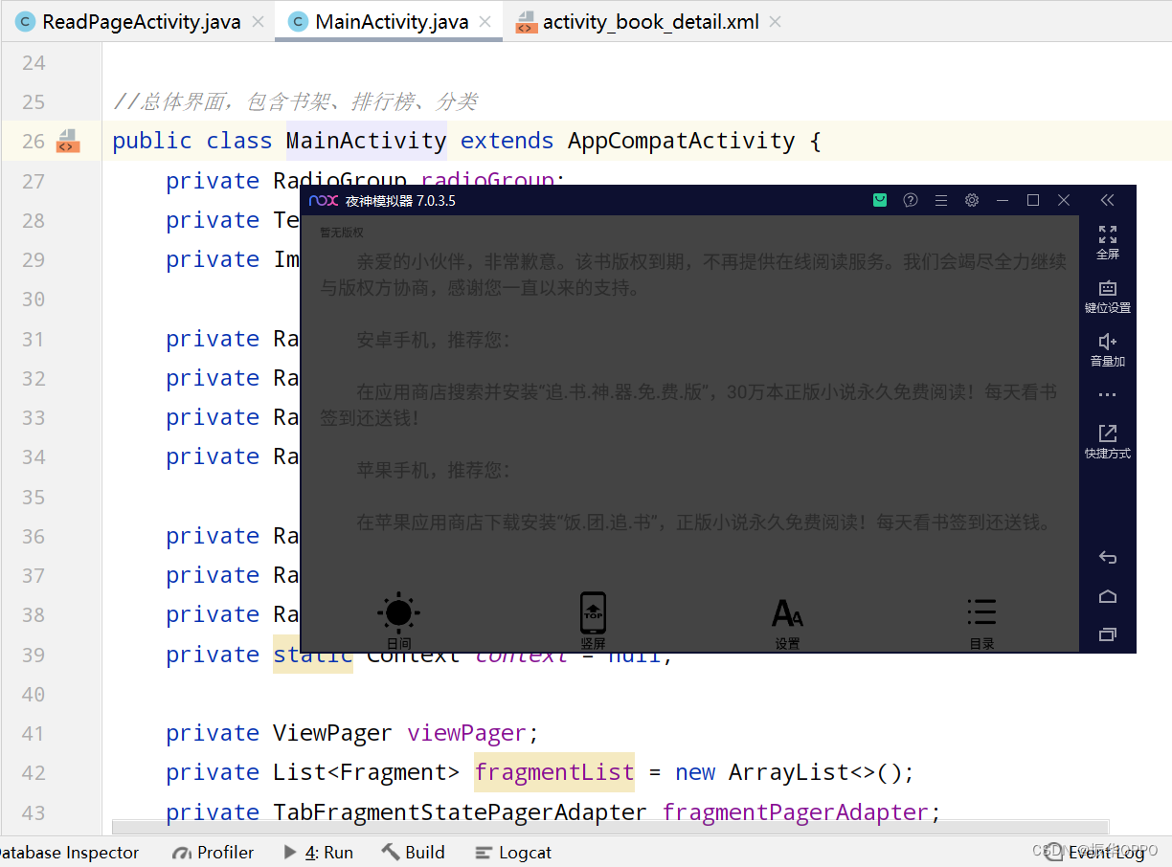Open 目录 table of contents in reader

[x=981, y=623]
